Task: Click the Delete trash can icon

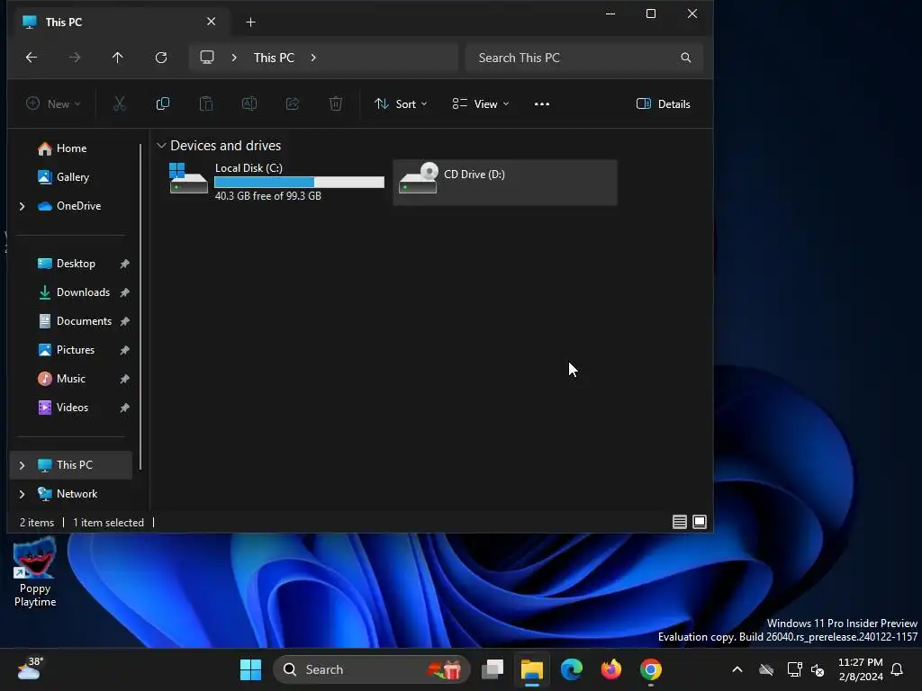Action: tap(335, 104)
